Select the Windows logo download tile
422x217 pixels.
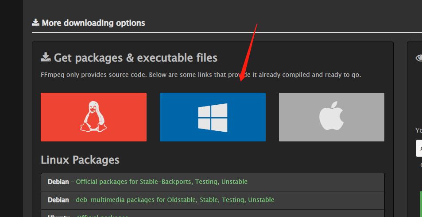coord(213,117)
